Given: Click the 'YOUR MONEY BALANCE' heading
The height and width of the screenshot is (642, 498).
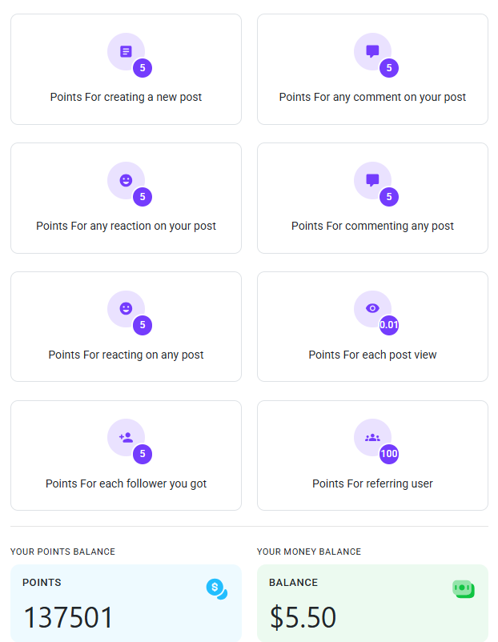Looking at the screenshot, I should (309, 552).
